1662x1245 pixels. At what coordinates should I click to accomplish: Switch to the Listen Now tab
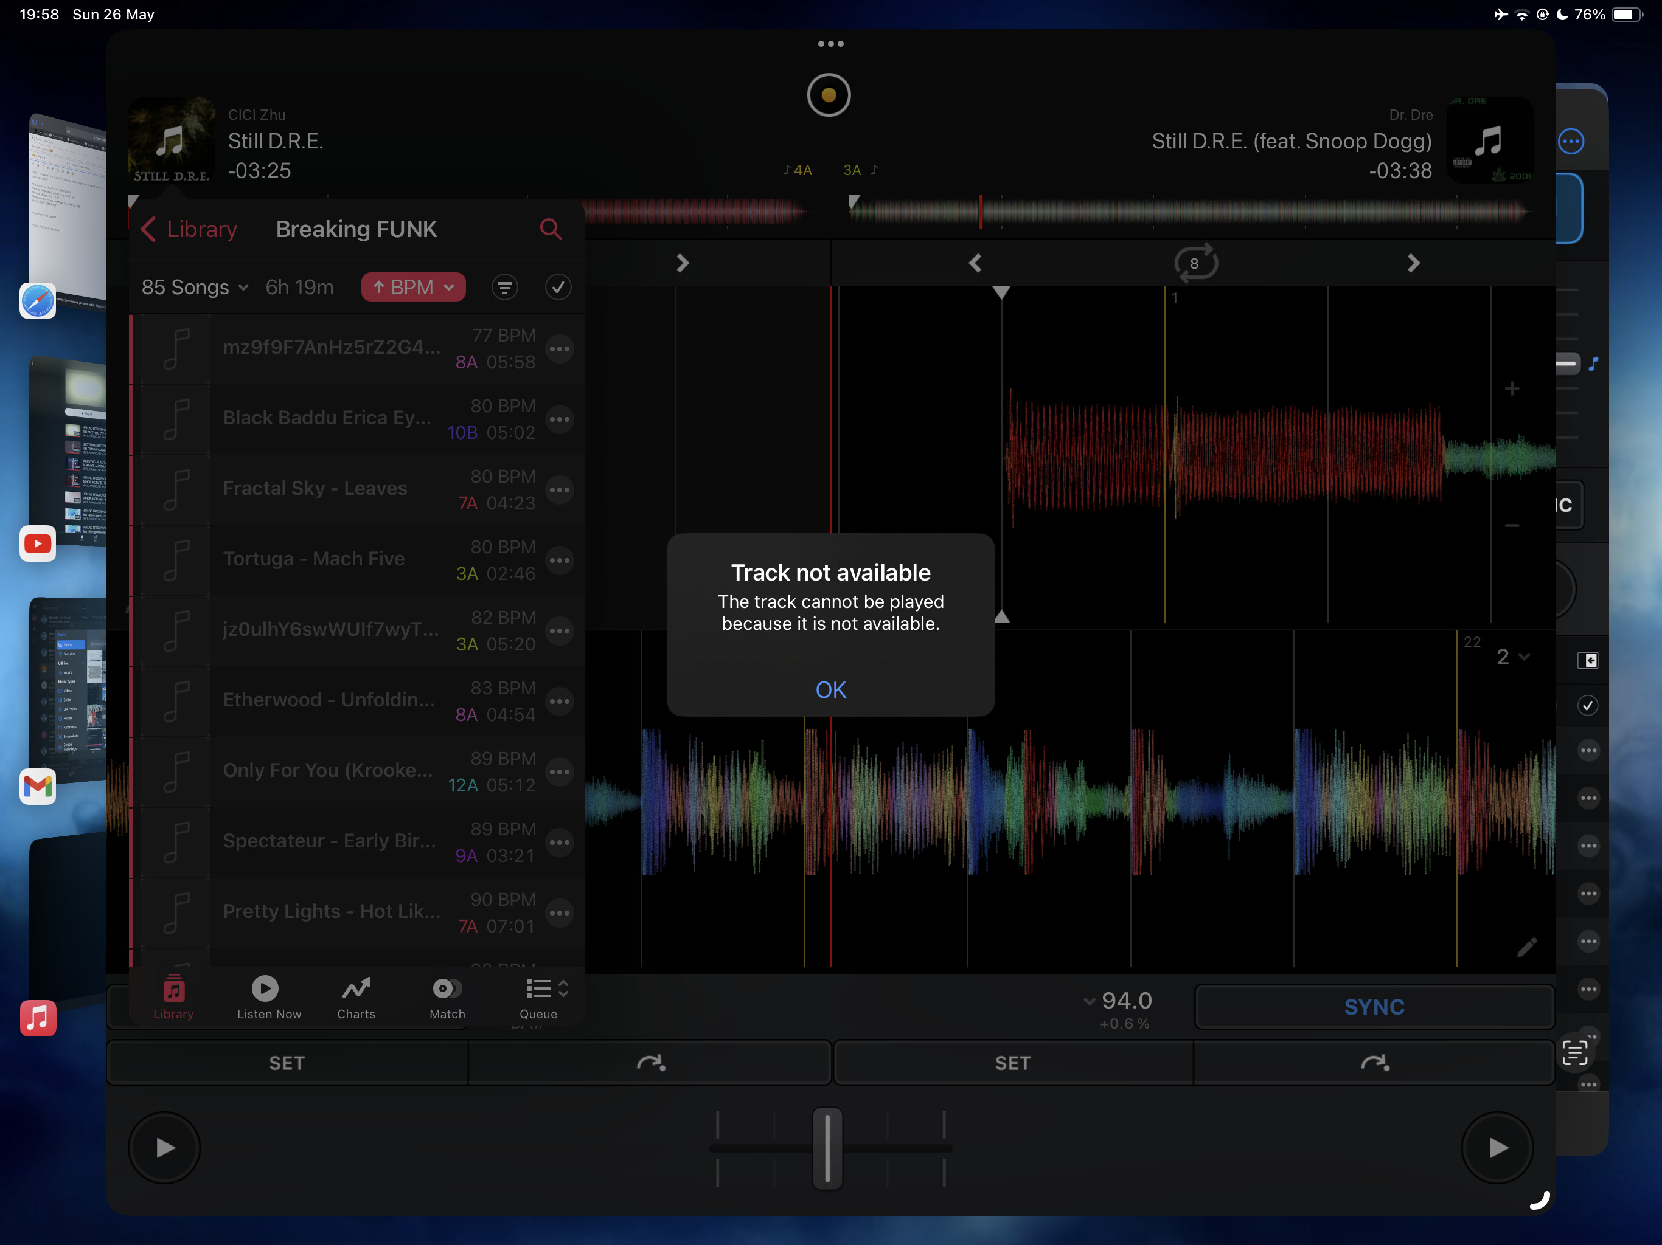pyautogui.click(x=268, y=998)
